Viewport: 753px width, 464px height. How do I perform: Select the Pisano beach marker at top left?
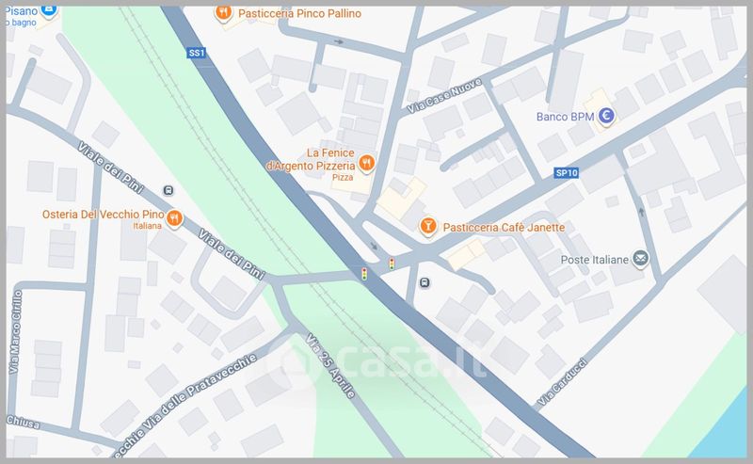pos(48,10)
